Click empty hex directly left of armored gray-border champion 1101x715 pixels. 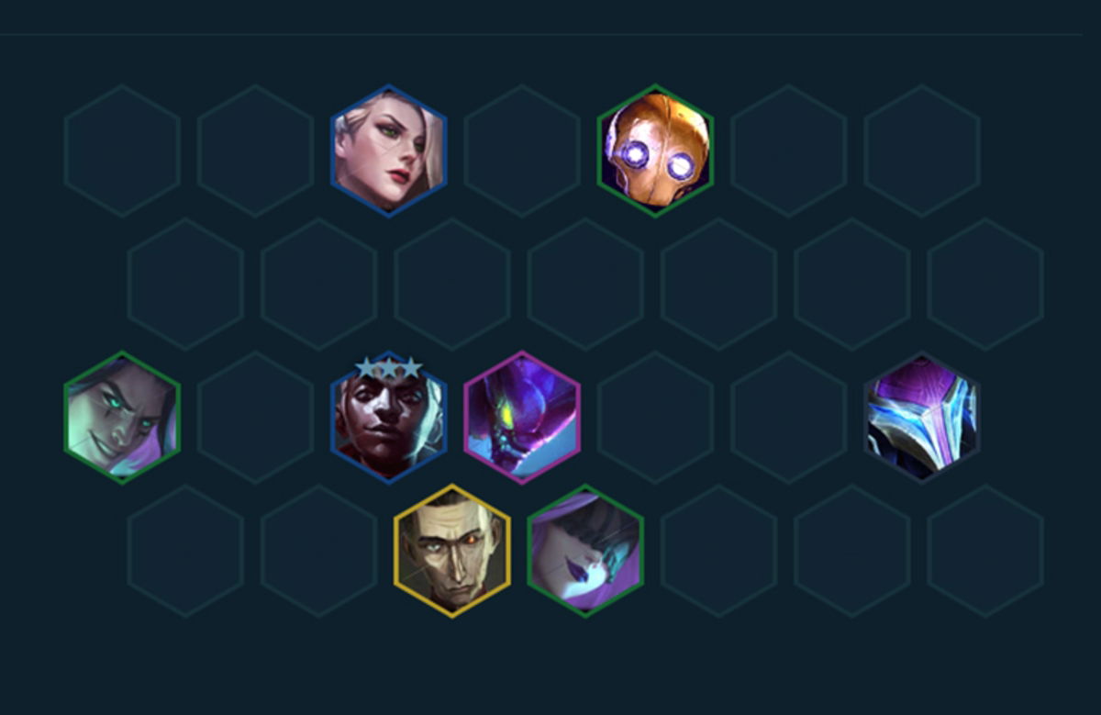(788, 418)
